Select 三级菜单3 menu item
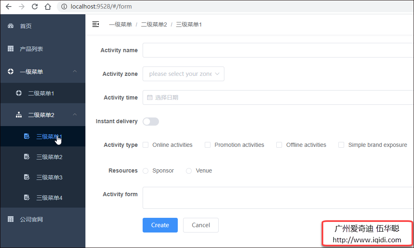 (43, 177)
